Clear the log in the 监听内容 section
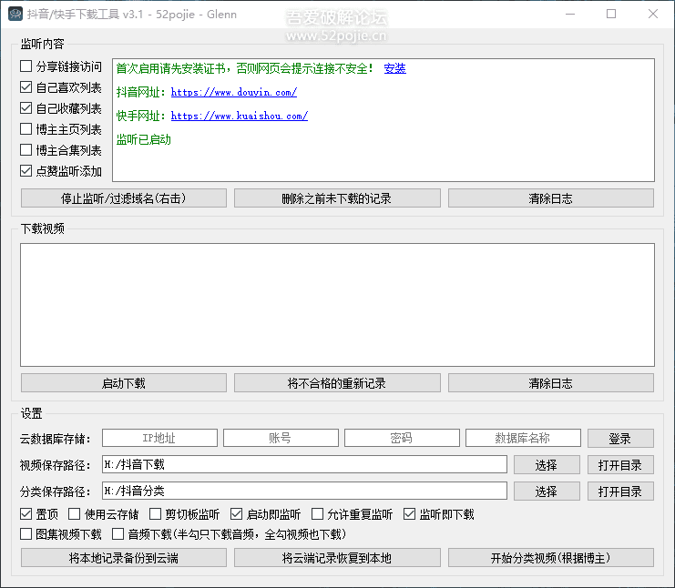The image size is (675, 588). [x=551, y=198]
